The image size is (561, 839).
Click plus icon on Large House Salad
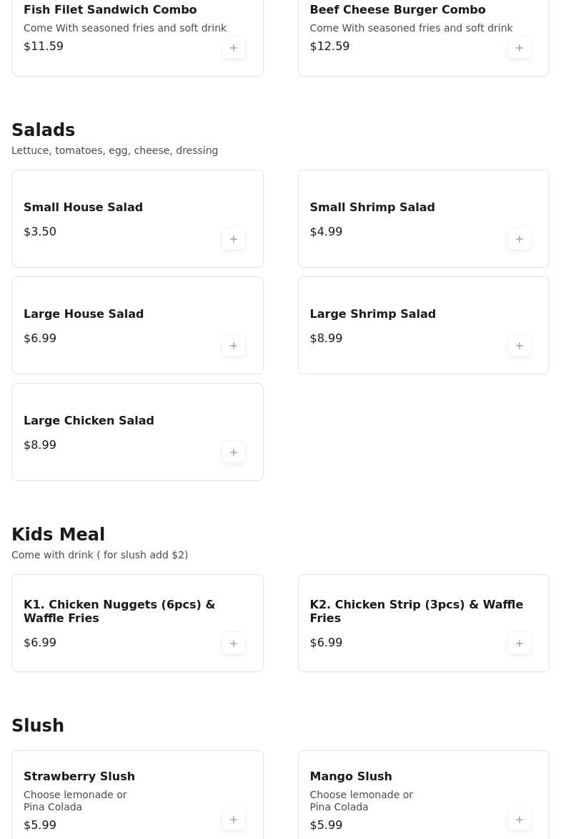click(x=234, y=346)
